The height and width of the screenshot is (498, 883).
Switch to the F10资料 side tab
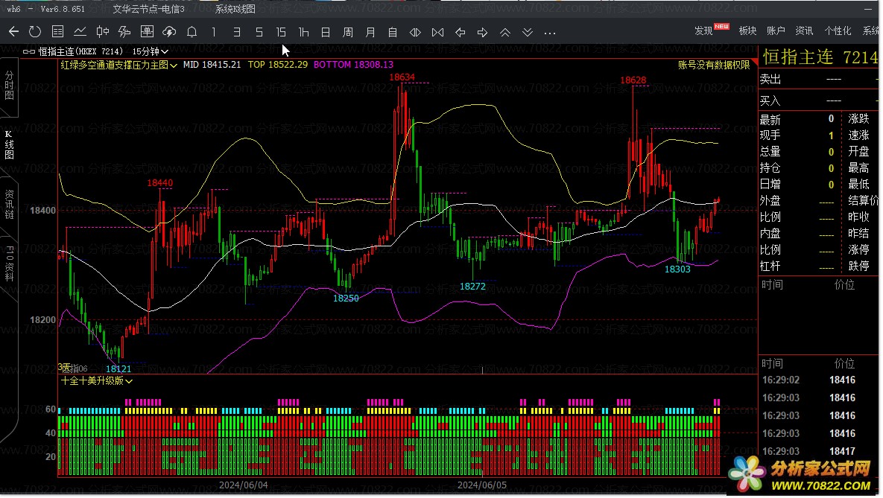9,264
